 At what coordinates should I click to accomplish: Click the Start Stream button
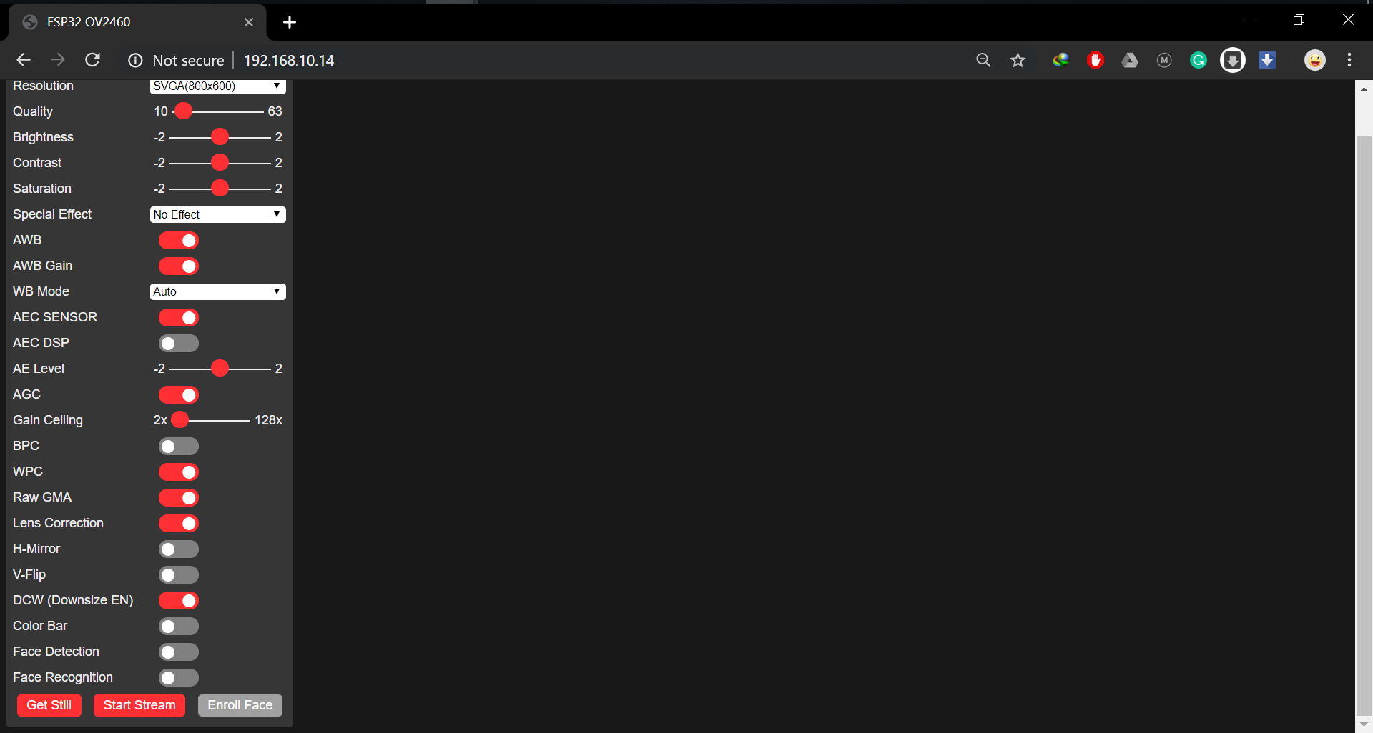click(x=139, y=705)
